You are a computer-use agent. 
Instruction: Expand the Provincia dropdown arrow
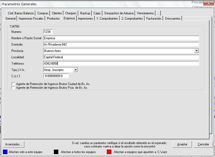pyautogui.click(x=196, y=51)
